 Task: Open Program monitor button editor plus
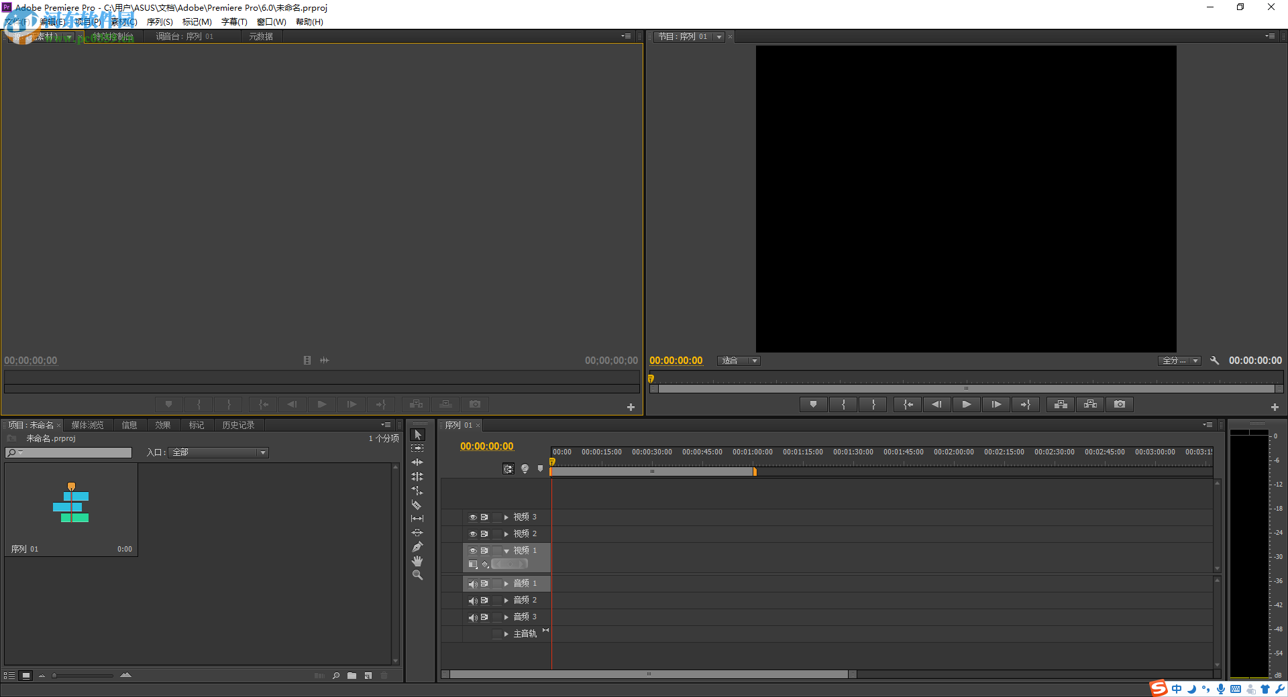point(1275,407)
